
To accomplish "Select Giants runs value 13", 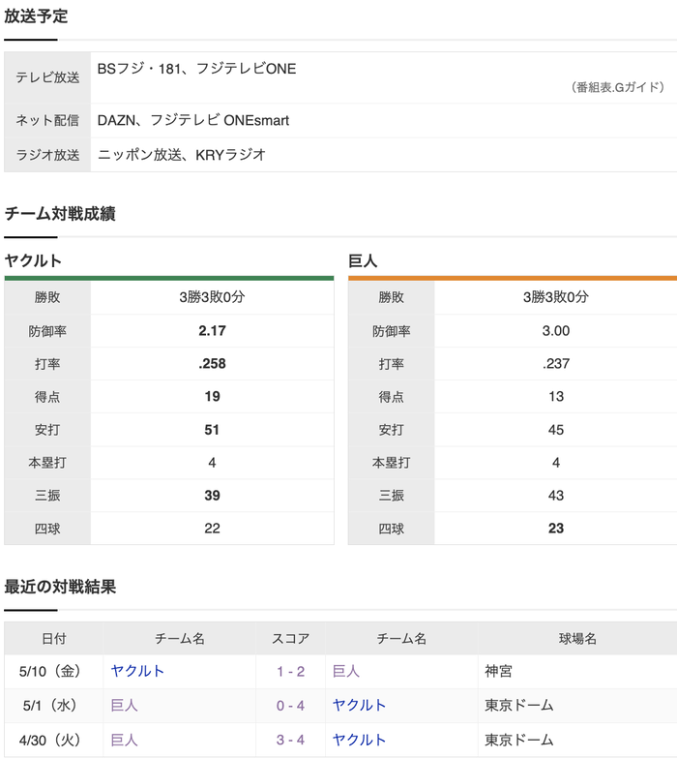I will point(556,397).
